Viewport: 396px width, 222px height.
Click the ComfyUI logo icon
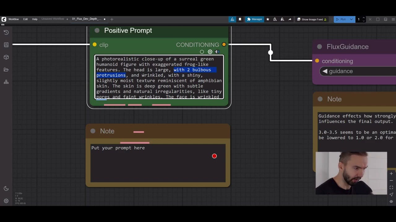[4, 19]
